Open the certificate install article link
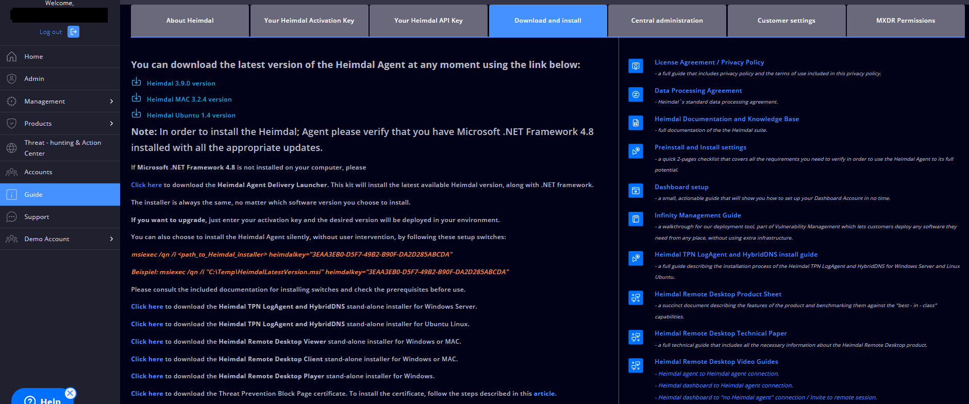The height and width of the screenshot is (404, 969). [544, 394]
